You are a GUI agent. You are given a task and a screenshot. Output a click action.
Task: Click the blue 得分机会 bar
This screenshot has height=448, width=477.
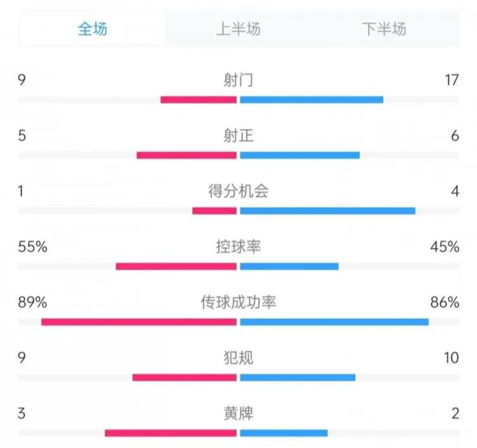[328, 210]
